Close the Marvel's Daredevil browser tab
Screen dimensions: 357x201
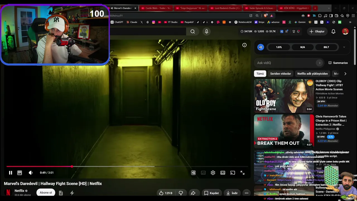click(135, 8)
